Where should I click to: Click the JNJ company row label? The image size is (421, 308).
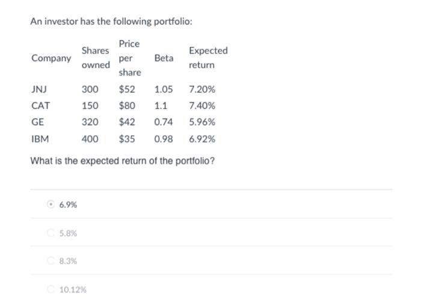click(39, 90)
